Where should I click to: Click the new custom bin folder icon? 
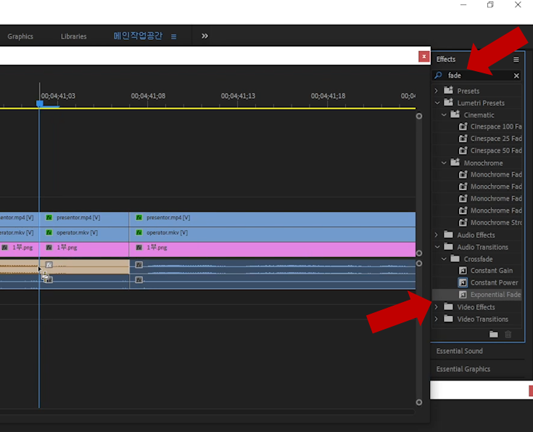pos(494,334)
